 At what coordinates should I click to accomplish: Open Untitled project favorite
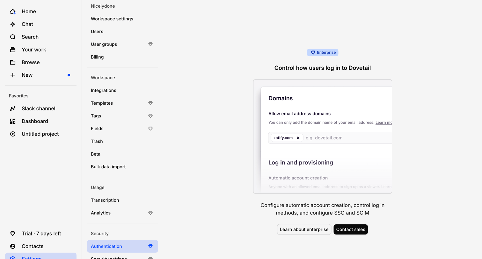pos(41,134)
